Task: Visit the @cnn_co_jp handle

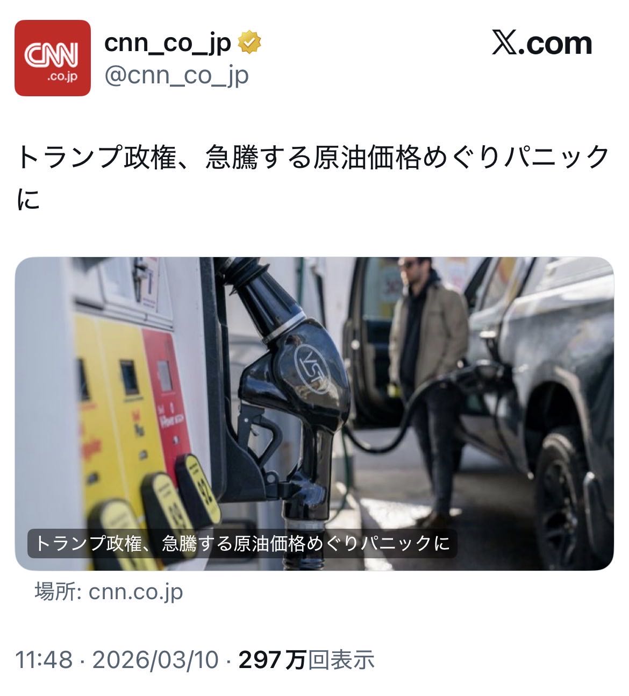Action: point(176,76)
